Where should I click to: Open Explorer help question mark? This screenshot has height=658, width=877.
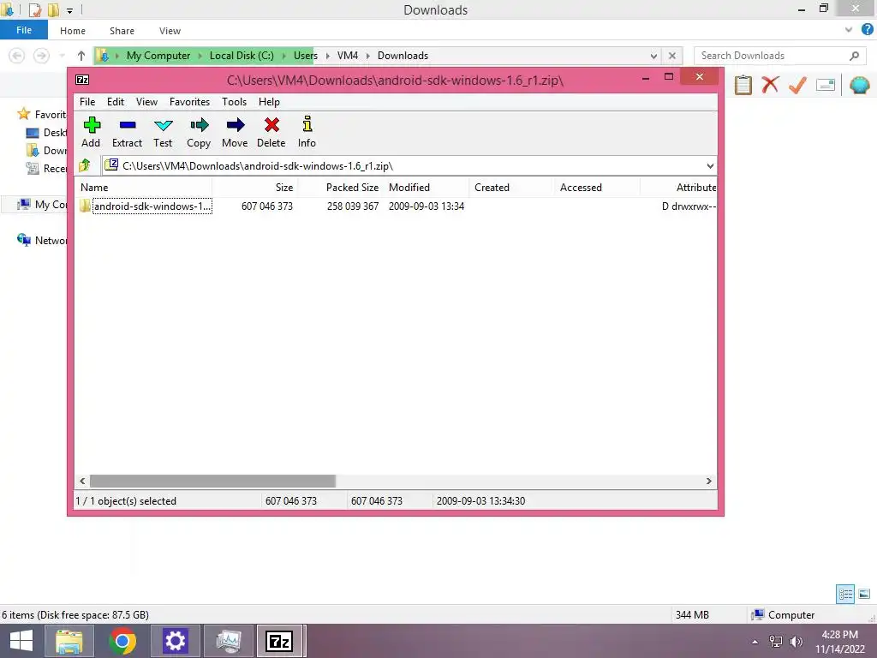pyautogui.click(x=868, y=30)
